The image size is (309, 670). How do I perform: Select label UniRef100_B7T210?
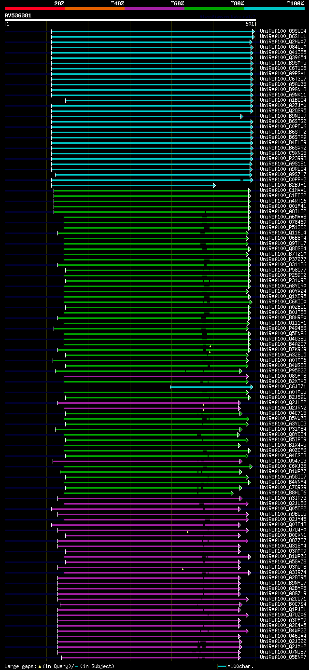(x=283, y=254)
